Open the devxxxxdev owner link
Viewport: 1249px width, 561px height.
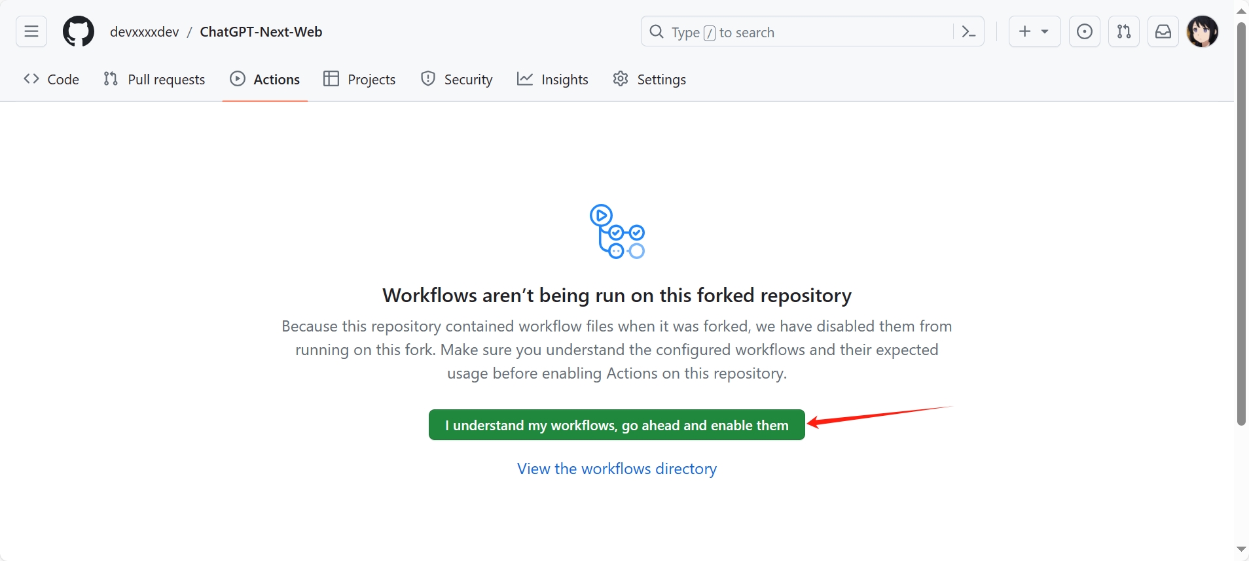(144, 32)
